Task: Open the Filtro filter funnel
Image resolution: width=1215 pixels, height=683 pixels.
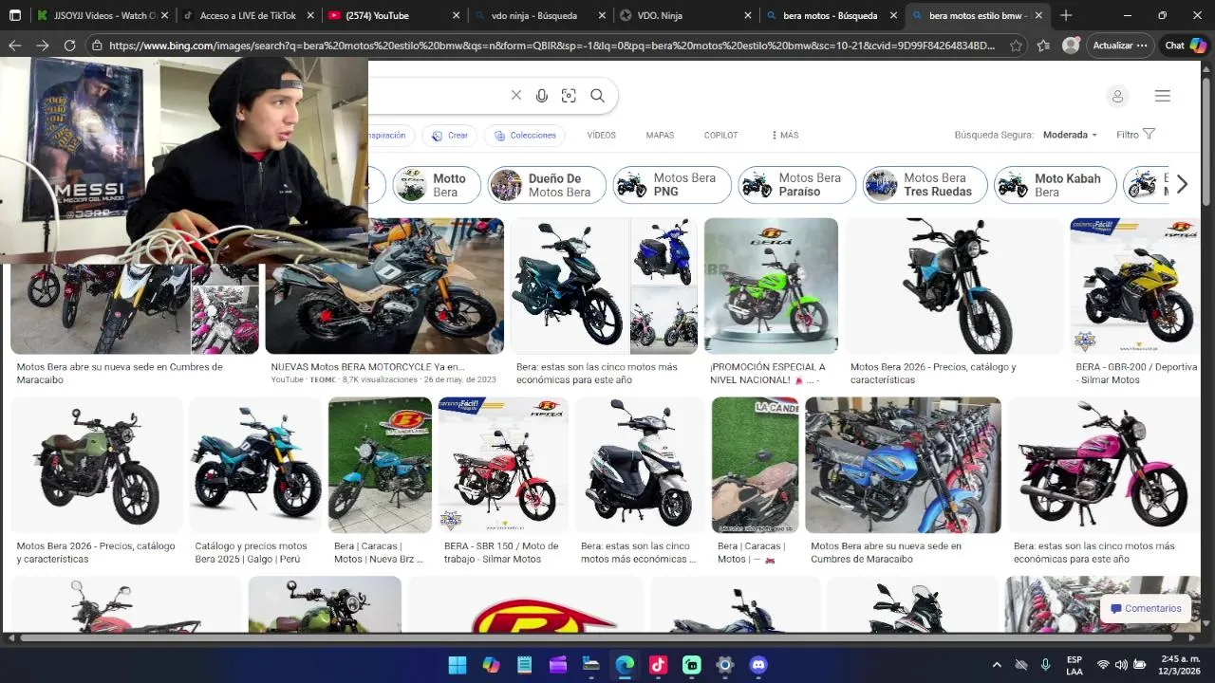Action: click(1135, 135)
